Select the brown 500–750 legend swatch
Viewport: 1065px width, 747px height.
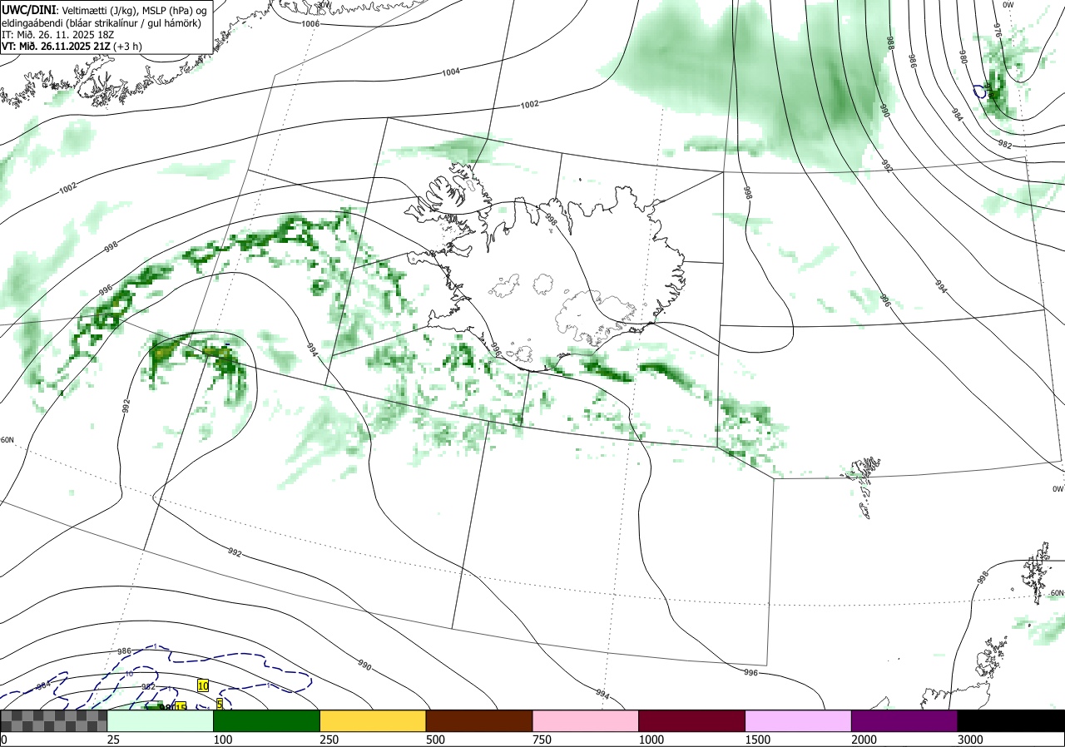coord(479,720)
